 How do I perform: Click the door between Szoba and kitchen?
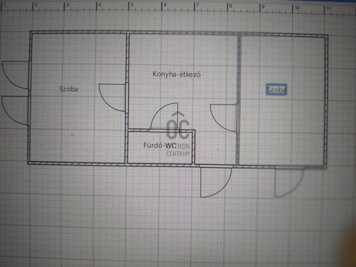point(112,98)
